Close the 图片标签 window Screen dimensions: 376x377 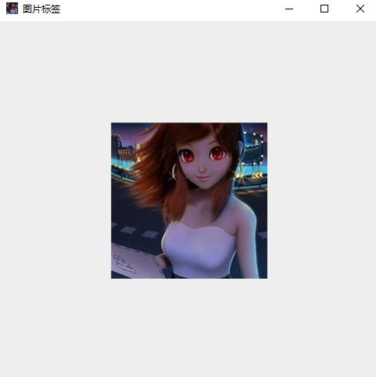tap(360, 9)
